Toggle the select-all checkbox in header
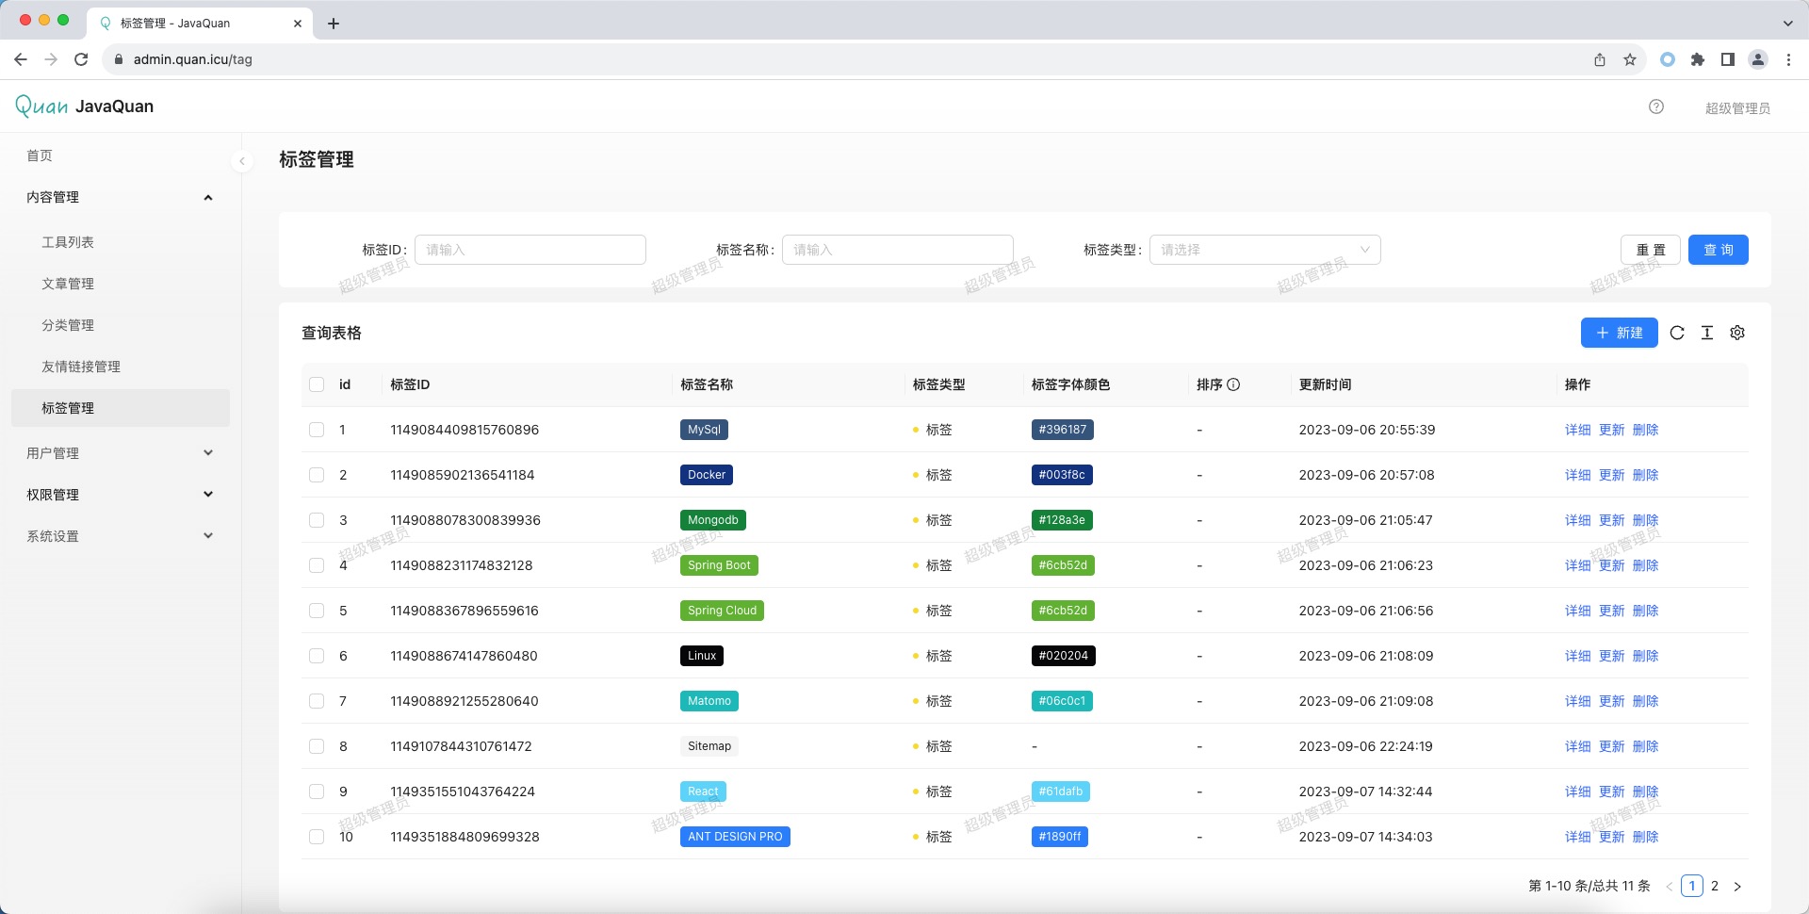This screenshot has width=1809, height=914. pyautogui.click(x=317, y=384)
